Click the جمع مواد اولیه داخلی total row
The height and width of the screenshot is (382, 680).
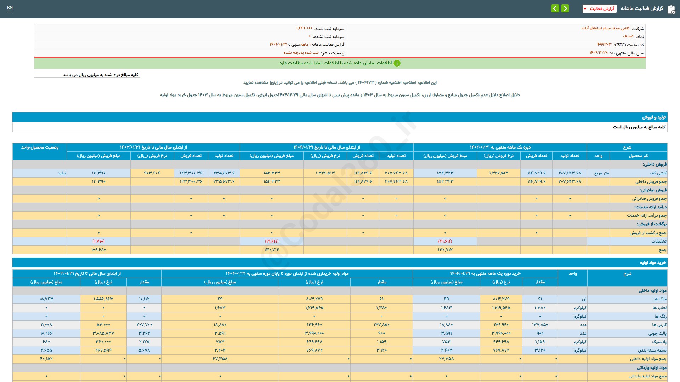pos(648,359)
